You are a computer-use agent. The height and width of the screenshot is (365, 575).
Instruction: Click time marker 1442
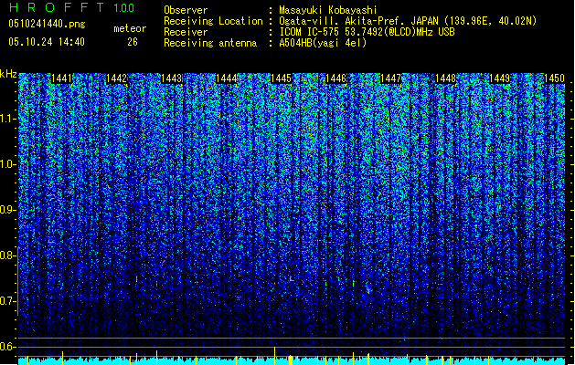pos(117,78)
